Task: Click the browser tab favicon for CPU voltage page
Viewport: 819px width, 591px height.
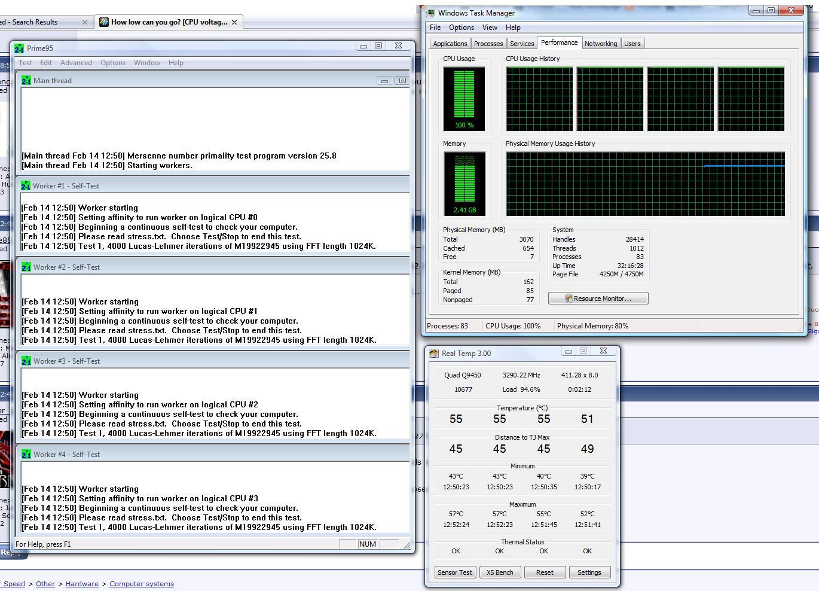Action: click(x=104, y=22)
